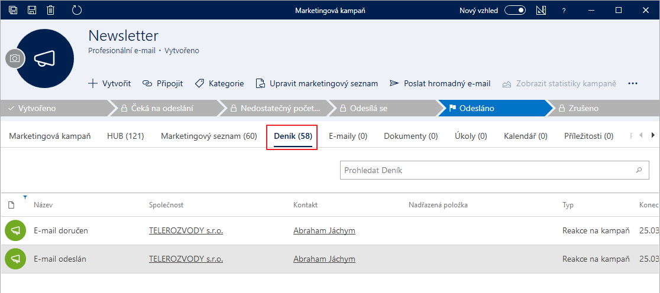
Task: Select the Zrušeno stage
Action: [604, 108]
